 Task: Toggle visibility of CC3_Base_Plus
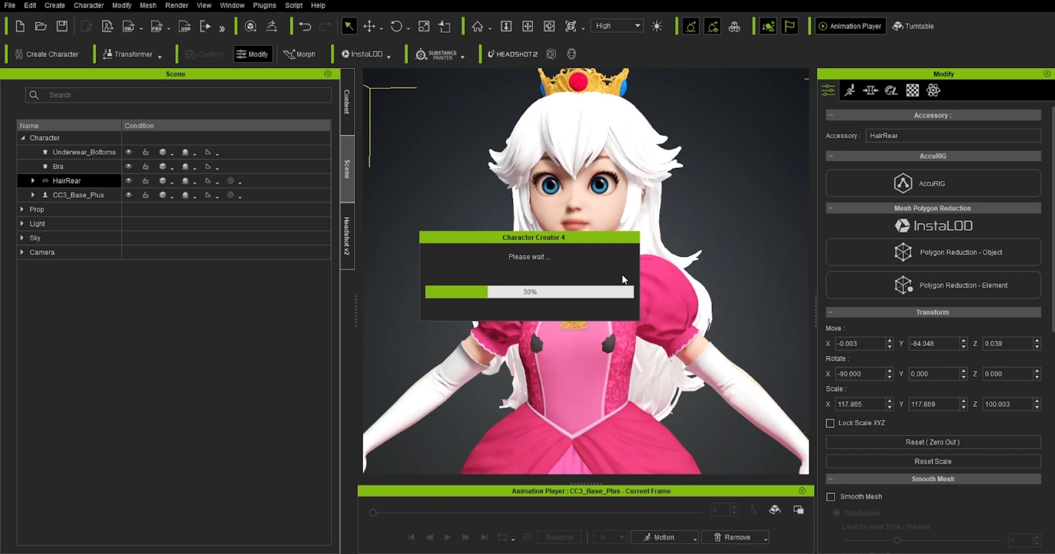(128, 195)
